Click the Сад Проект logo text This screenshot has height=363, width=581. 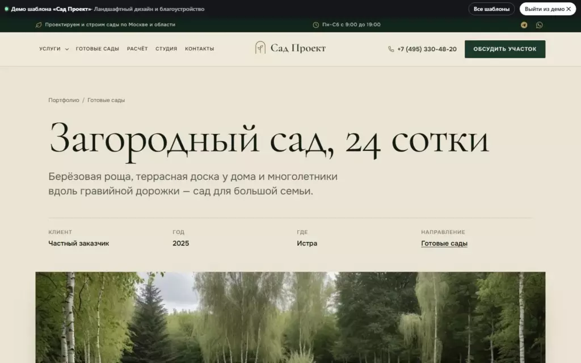click(298, 48)
